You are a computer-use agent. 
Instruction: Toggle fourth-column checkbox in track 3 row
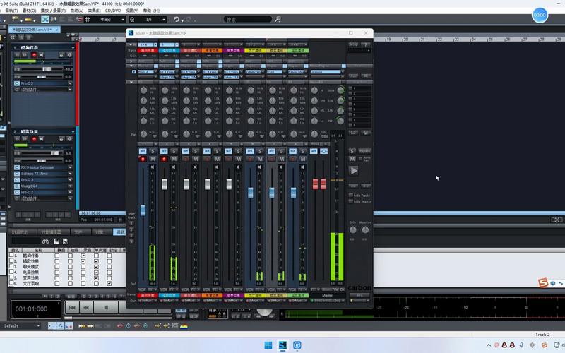point(96,267)
